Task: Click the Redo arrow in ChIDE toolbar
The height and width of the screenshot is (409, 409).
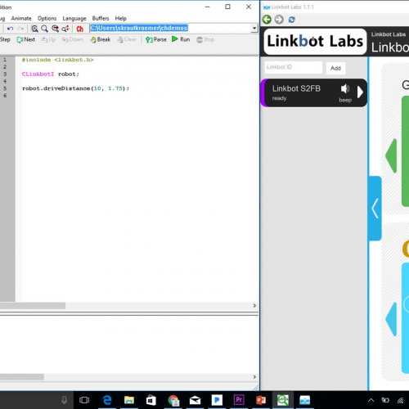Action: coord(20,29)
